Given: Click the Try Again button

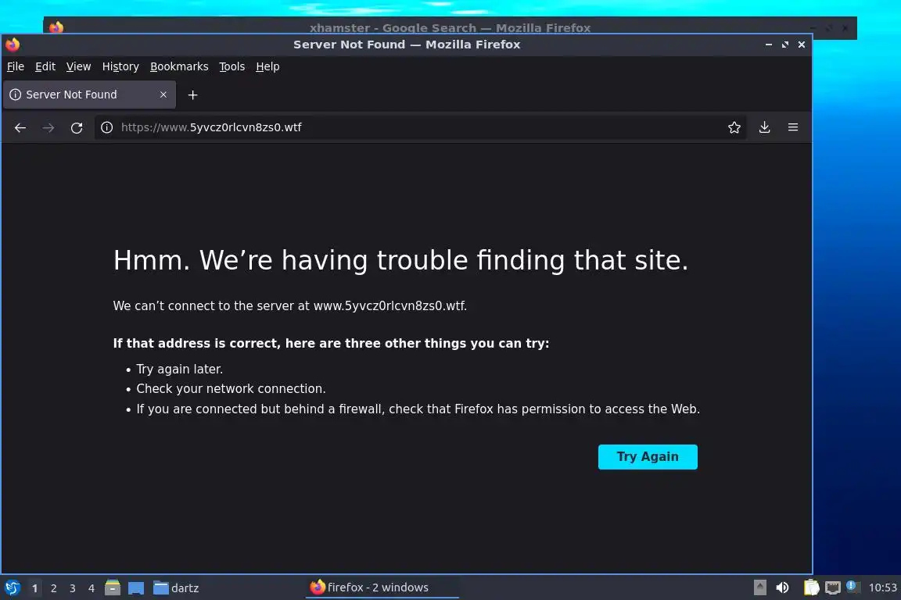Looking at the screenshot, I should coord(648,457).
